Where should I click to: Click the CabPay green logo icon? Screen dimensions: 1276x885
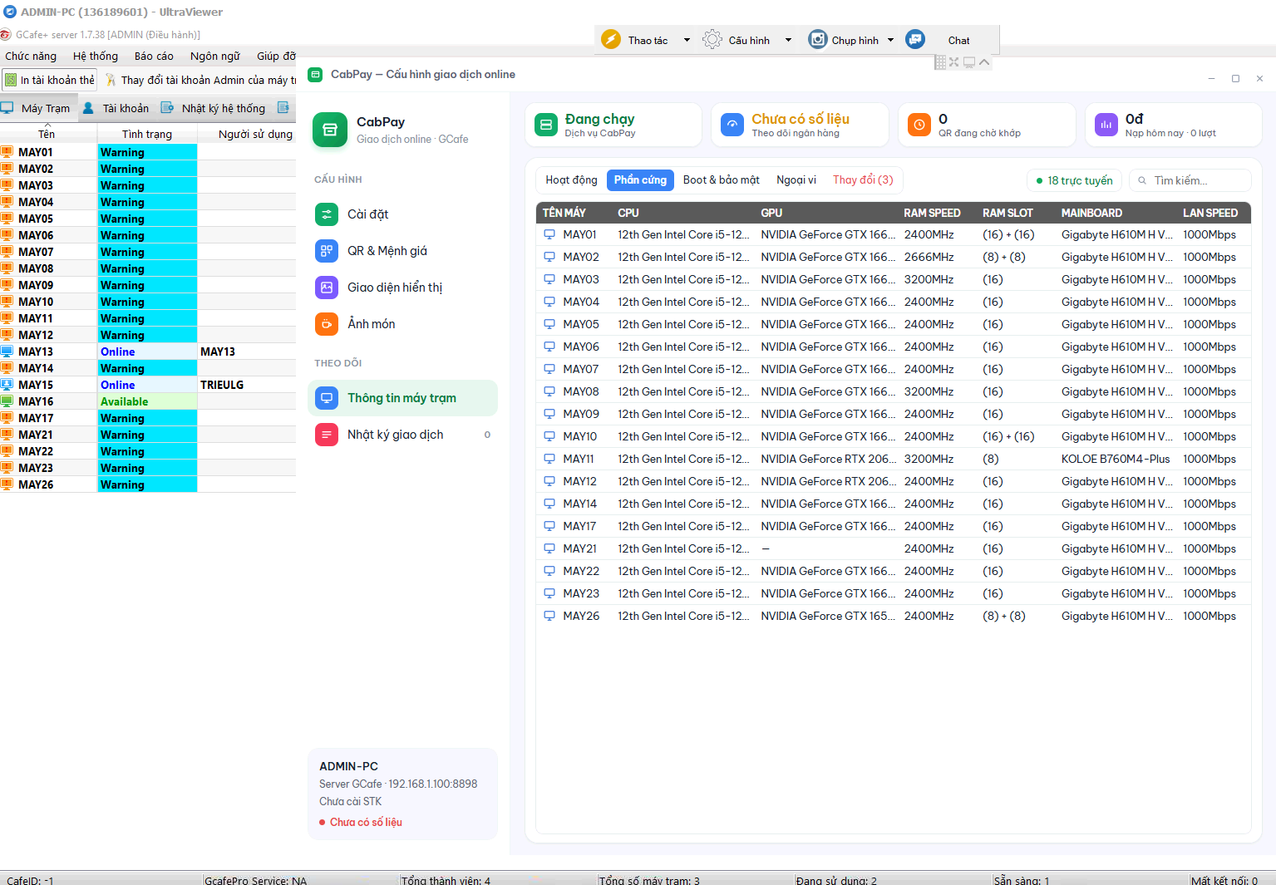[330, 130]
